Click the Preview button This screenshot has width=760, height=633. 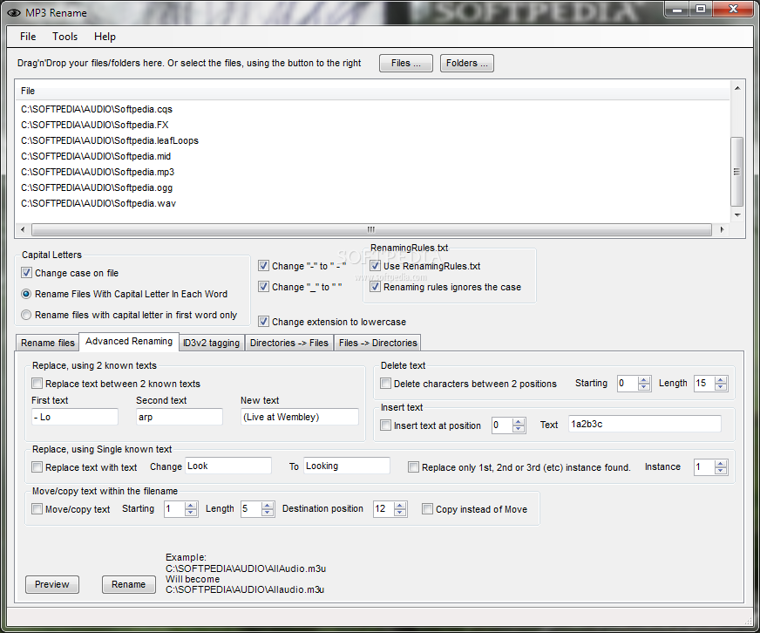[x=52, y=584]
